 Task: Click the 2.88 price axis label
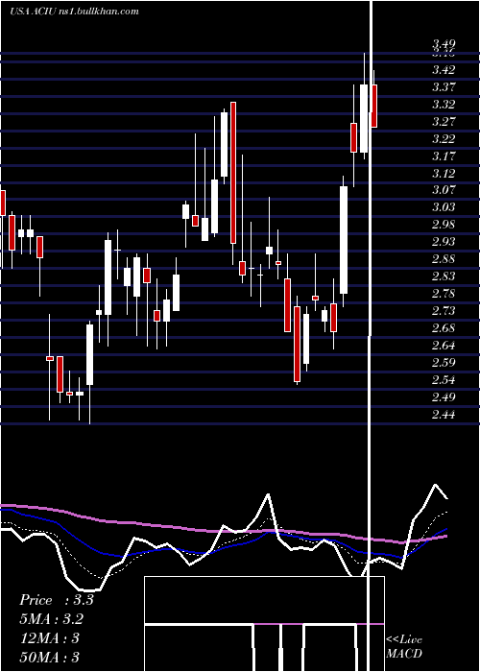coord(444,259)
